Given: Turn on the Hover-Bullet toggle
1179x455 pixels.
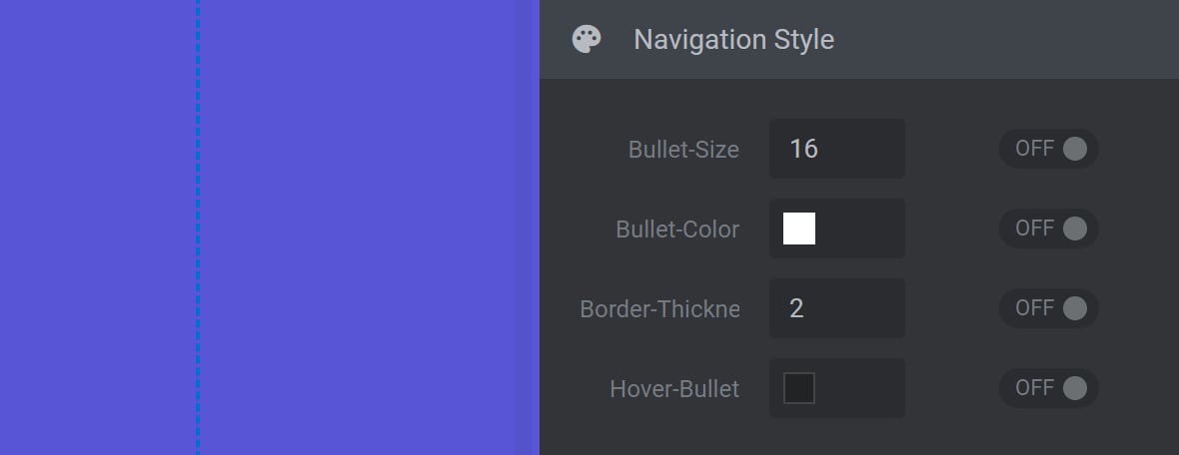Looking at the screenshot, I should [x=1049, y=388].
